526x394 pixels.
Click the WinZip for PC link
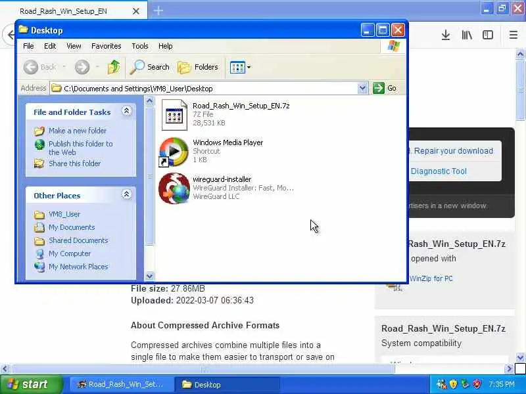(x=431, y=278)
